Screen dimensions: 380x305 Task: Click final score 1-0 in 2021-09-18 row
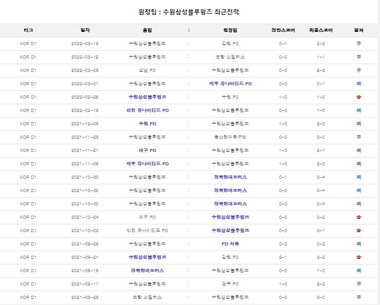click(320, 271)
